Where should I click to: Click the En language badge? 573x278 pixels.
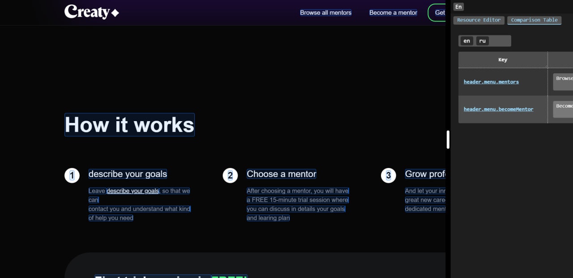(458, 7)
